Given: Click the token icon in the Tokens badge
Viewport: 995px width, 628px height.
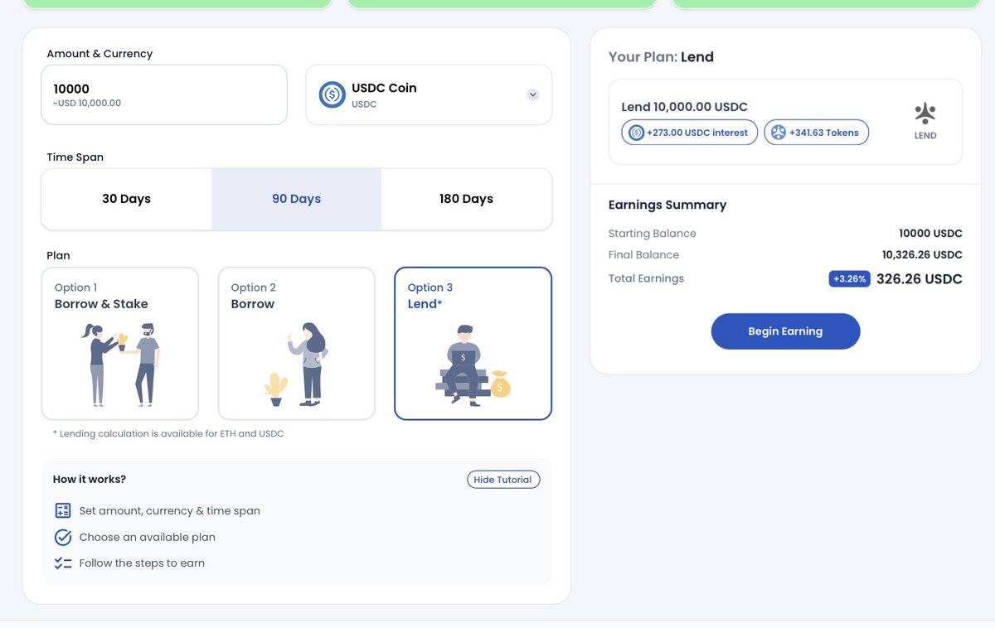Looking at the screenshot, I should 779,133.
